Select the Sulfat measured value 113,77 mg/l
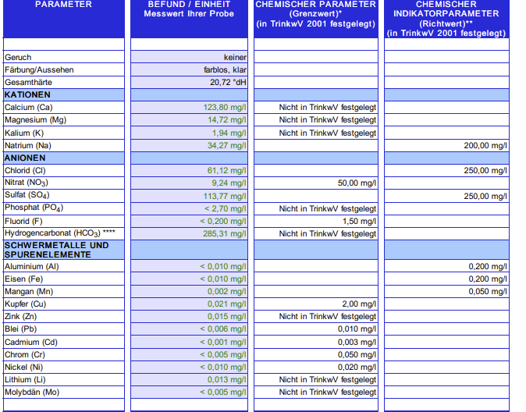The height and width of the screenshot is (412, 526). [x=225, y=196]
